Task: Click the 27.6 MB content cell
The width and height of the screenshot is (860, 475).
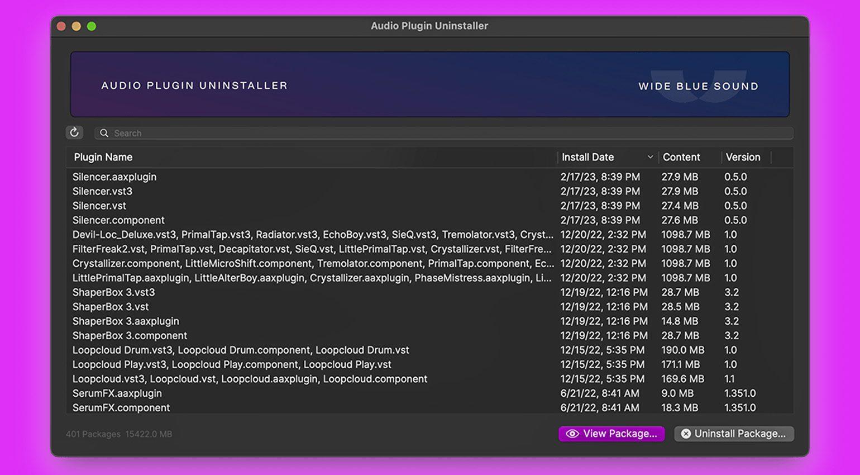Action: tap(680, 220)
